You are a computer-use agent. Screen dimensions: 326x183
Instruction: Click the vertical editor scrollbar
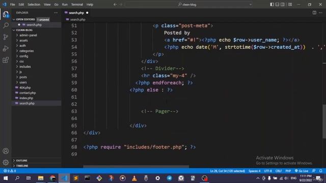click(324, 121)
